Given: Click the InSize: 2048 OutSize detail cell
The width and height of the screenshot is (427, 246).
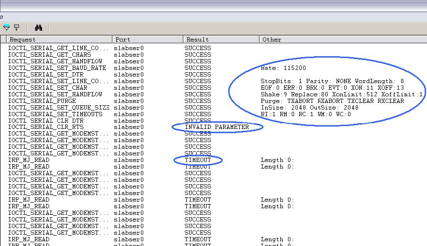Looking at the screenshot, I should (309, 108).
